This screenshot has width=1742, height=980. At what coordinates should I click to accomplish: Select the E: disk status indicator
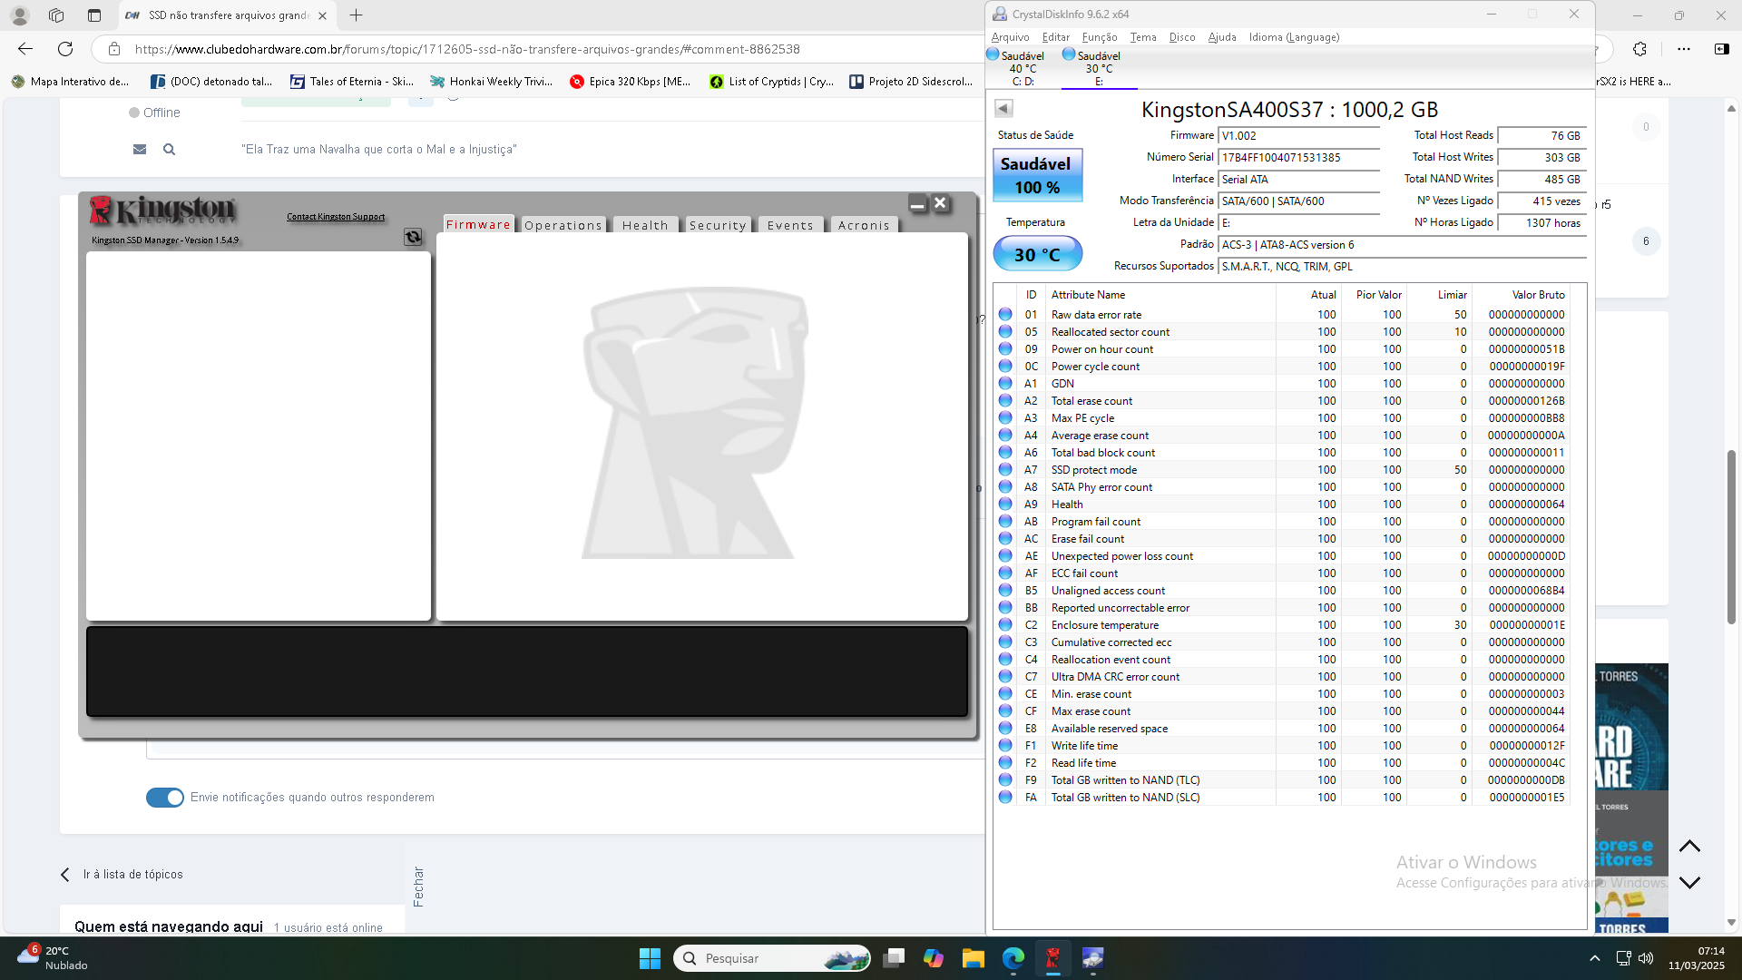click(x=1099, y=68)
